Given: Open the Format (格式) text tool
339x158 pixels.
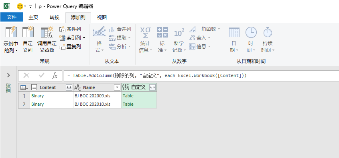Looking at the screenshot, I should point(99,40).
